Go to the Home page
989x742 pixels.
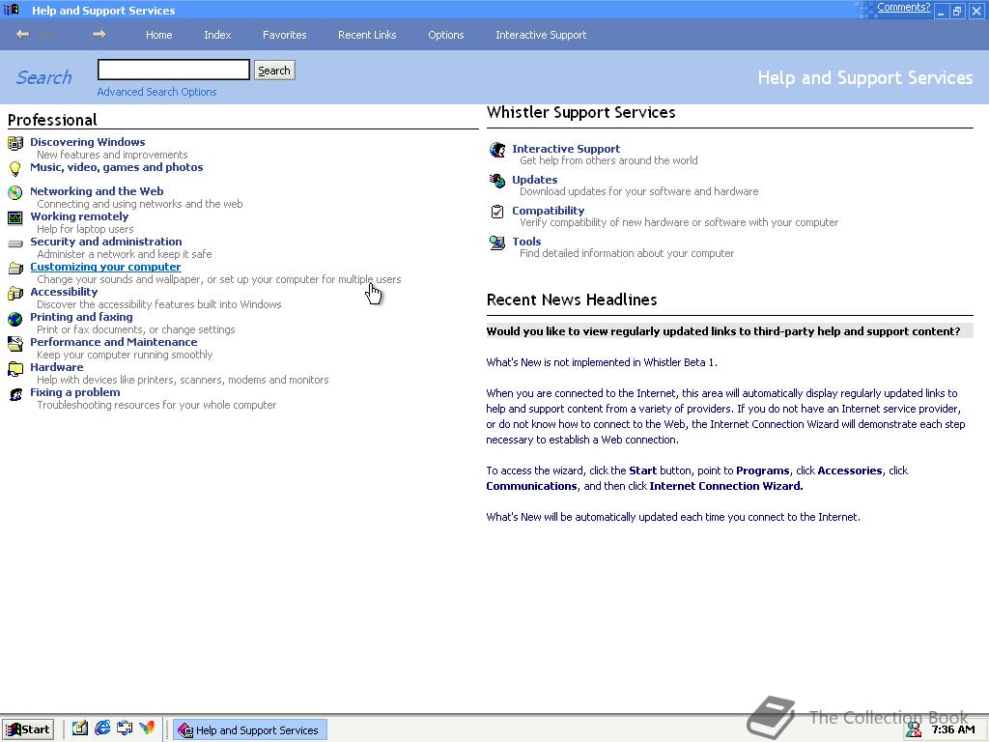(159, 35)
